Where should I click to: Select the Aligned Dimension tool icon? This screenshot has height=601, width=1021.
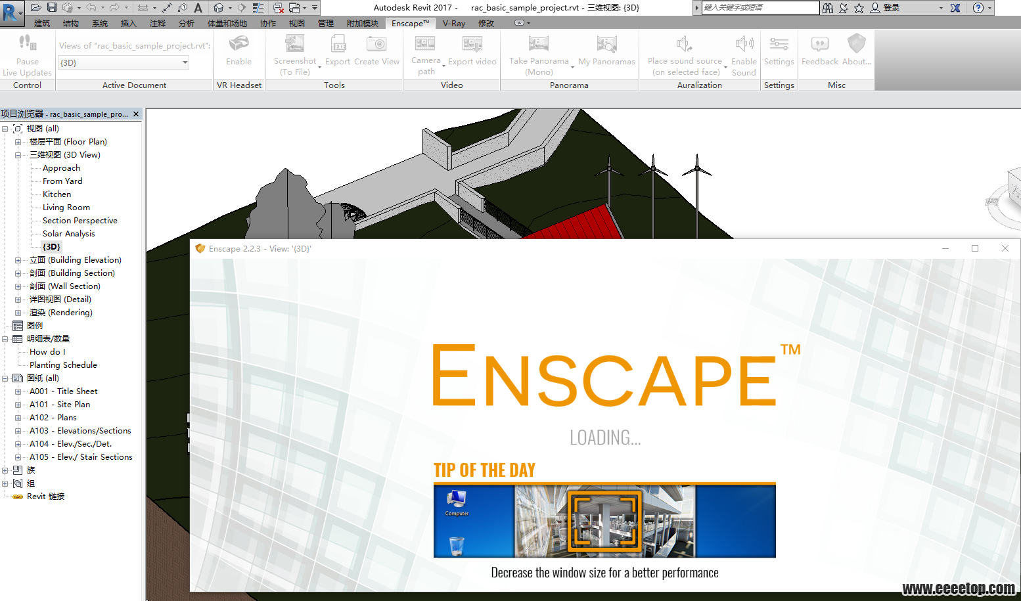pos(167,8)
